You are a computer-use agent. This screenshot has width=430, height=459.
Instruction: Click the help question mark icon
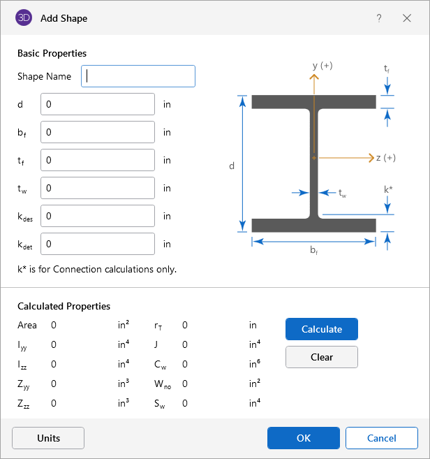(379, 18)
